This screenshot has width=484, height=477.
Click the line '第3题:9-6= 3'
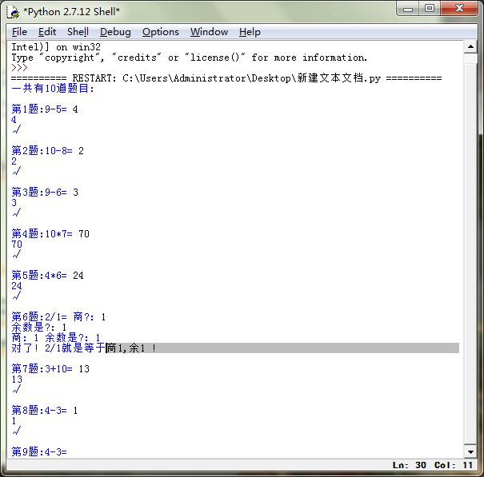[x=45, y=193]
